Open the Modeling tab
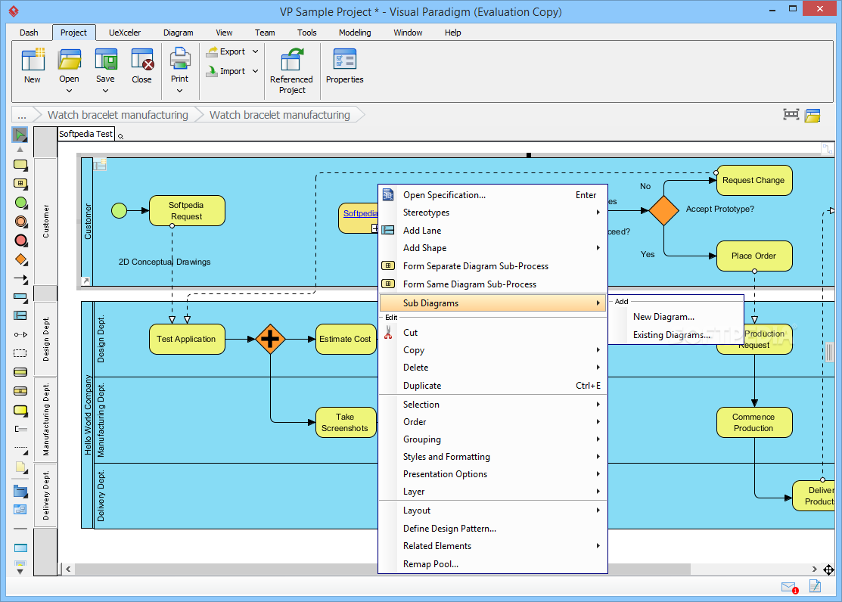 (354, 33)
